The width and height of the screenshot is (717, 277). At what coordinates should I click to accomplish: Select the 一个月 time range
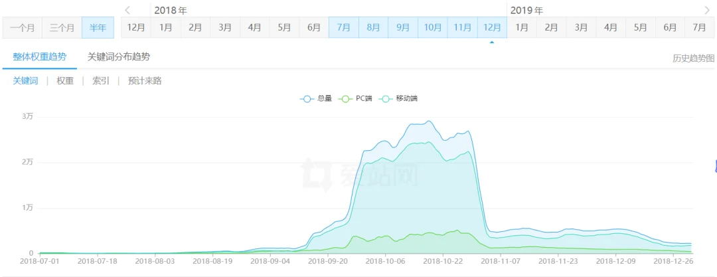click(22, 27)
